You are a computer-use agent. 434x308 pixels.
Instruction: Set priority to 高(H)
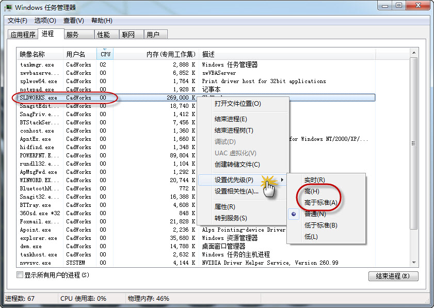pyautogui.click(x=326, y=191)
